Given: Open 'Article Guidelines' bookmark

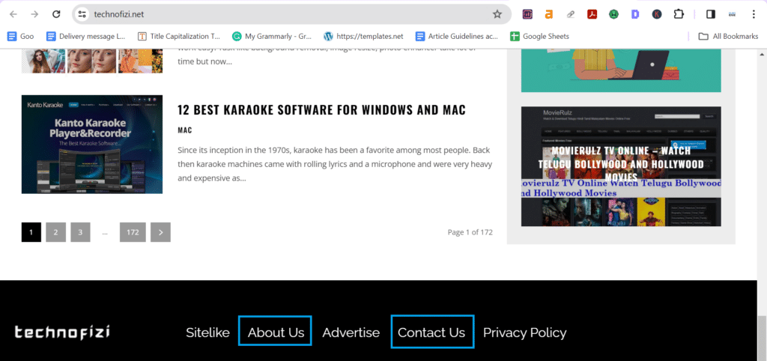Looking at the screenshot, I should tap(457, 36).
